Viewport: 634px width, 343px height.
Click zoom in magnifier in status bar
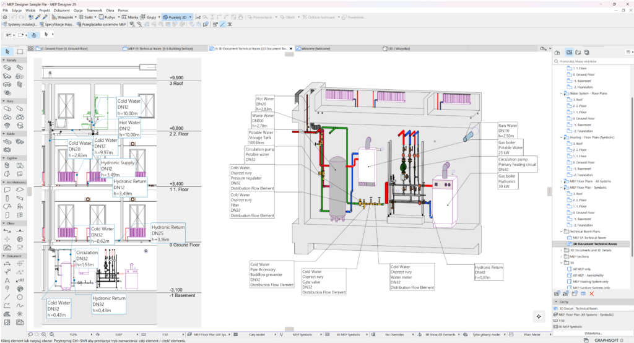point(44,334)
